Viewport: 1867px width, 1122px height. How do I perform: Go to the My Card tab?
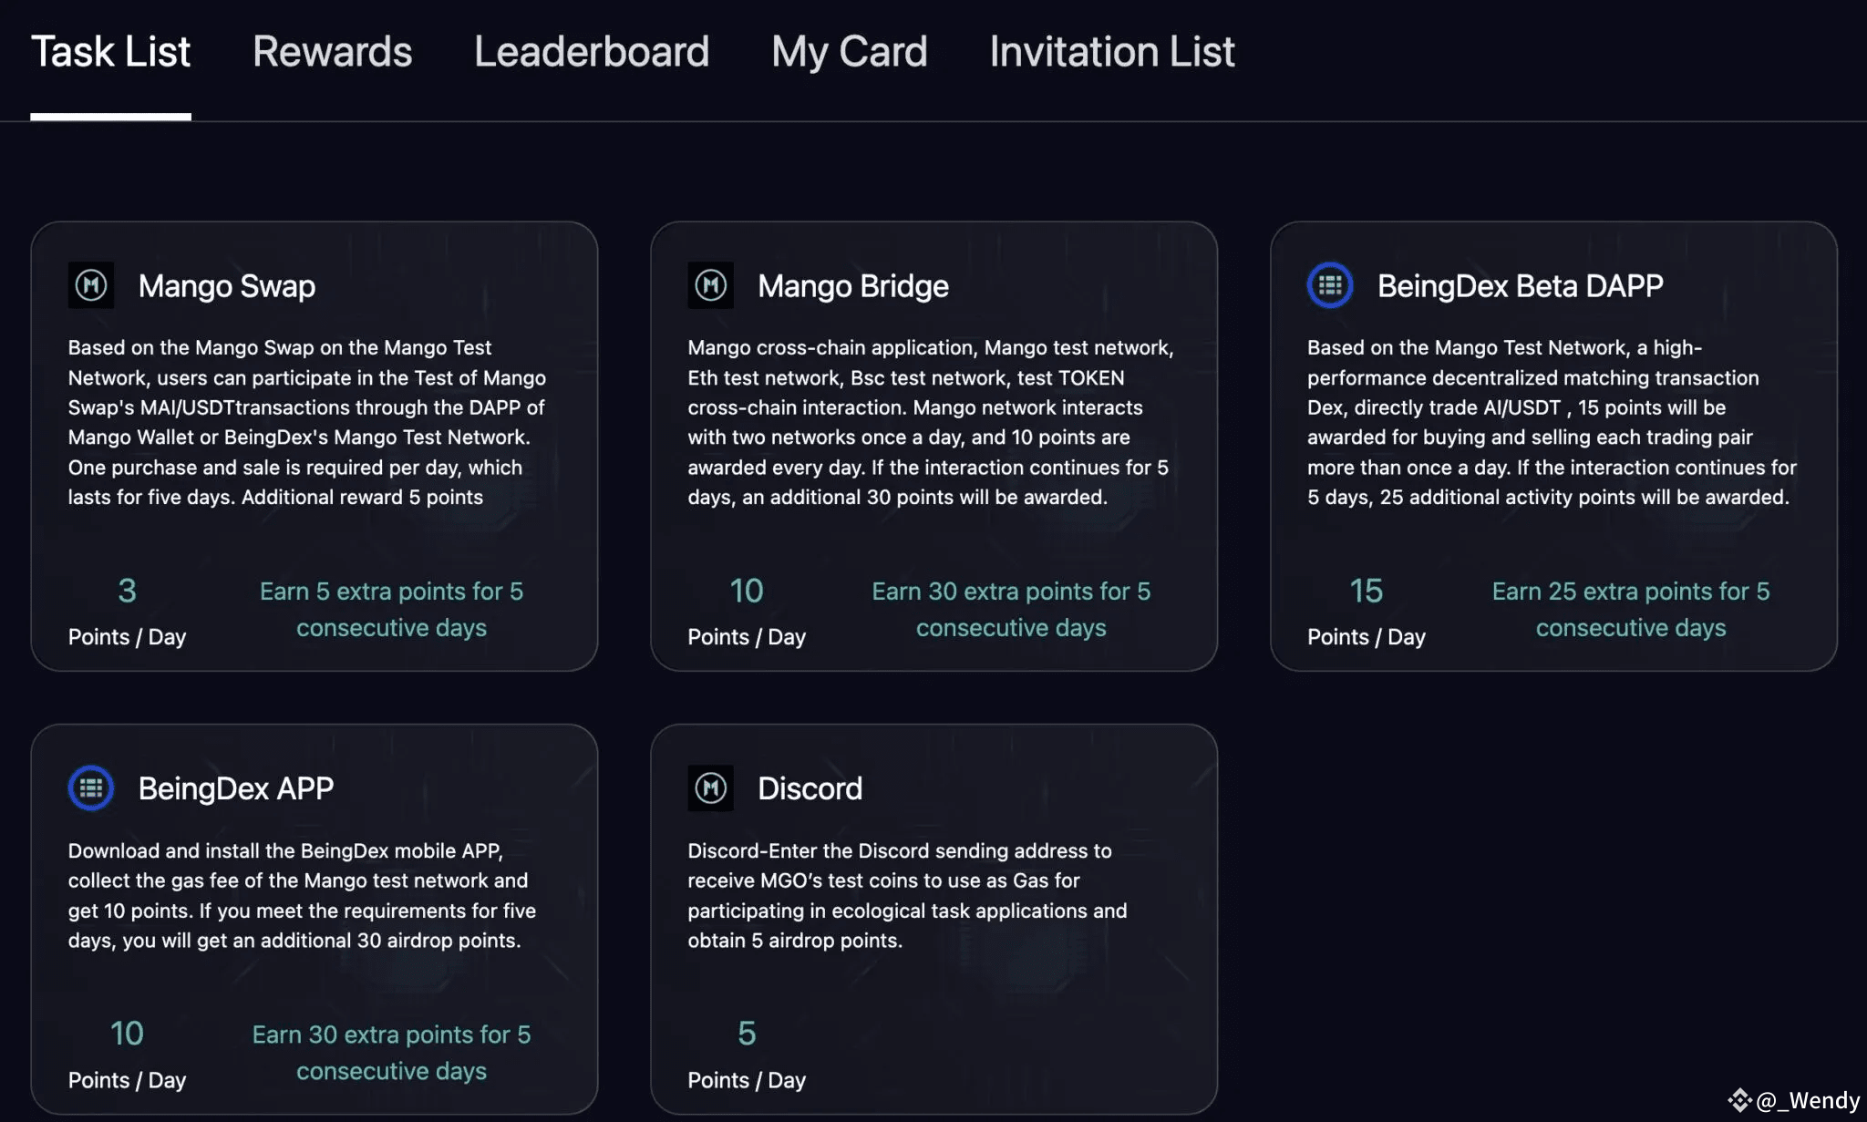tap(849, 52)
